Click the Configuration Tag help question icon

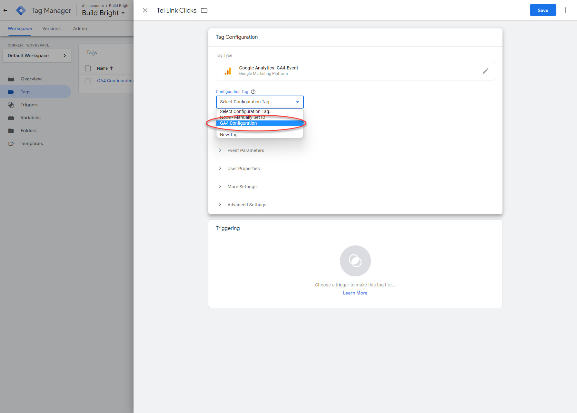[x=253, y=92]
